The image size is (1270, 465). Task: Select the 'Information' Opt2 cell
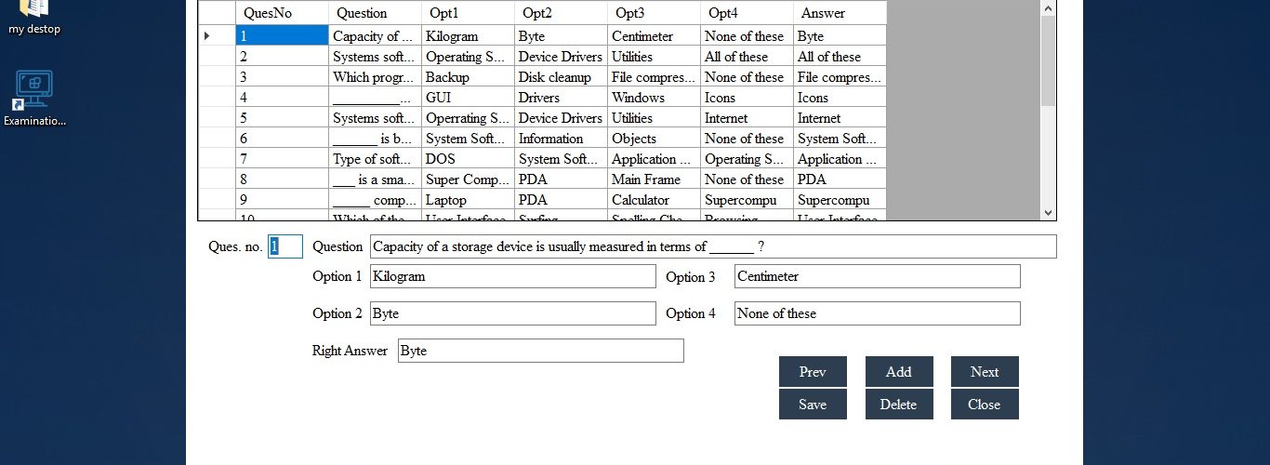[x=561, y=139]
